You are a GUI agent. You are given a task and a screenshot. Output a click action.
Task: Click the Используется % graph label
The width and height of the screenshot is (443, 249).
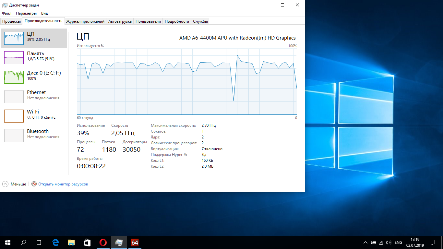(x=90, y=46)
